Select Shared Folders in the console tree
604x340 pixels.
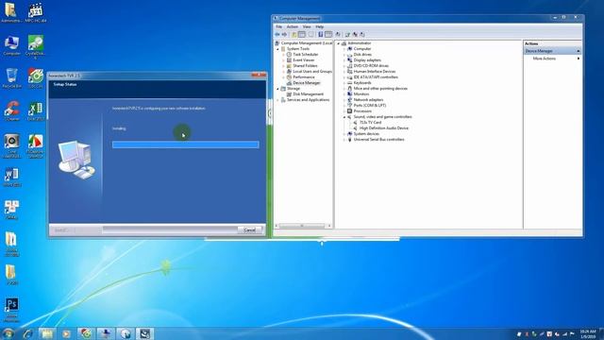(305, 65)
